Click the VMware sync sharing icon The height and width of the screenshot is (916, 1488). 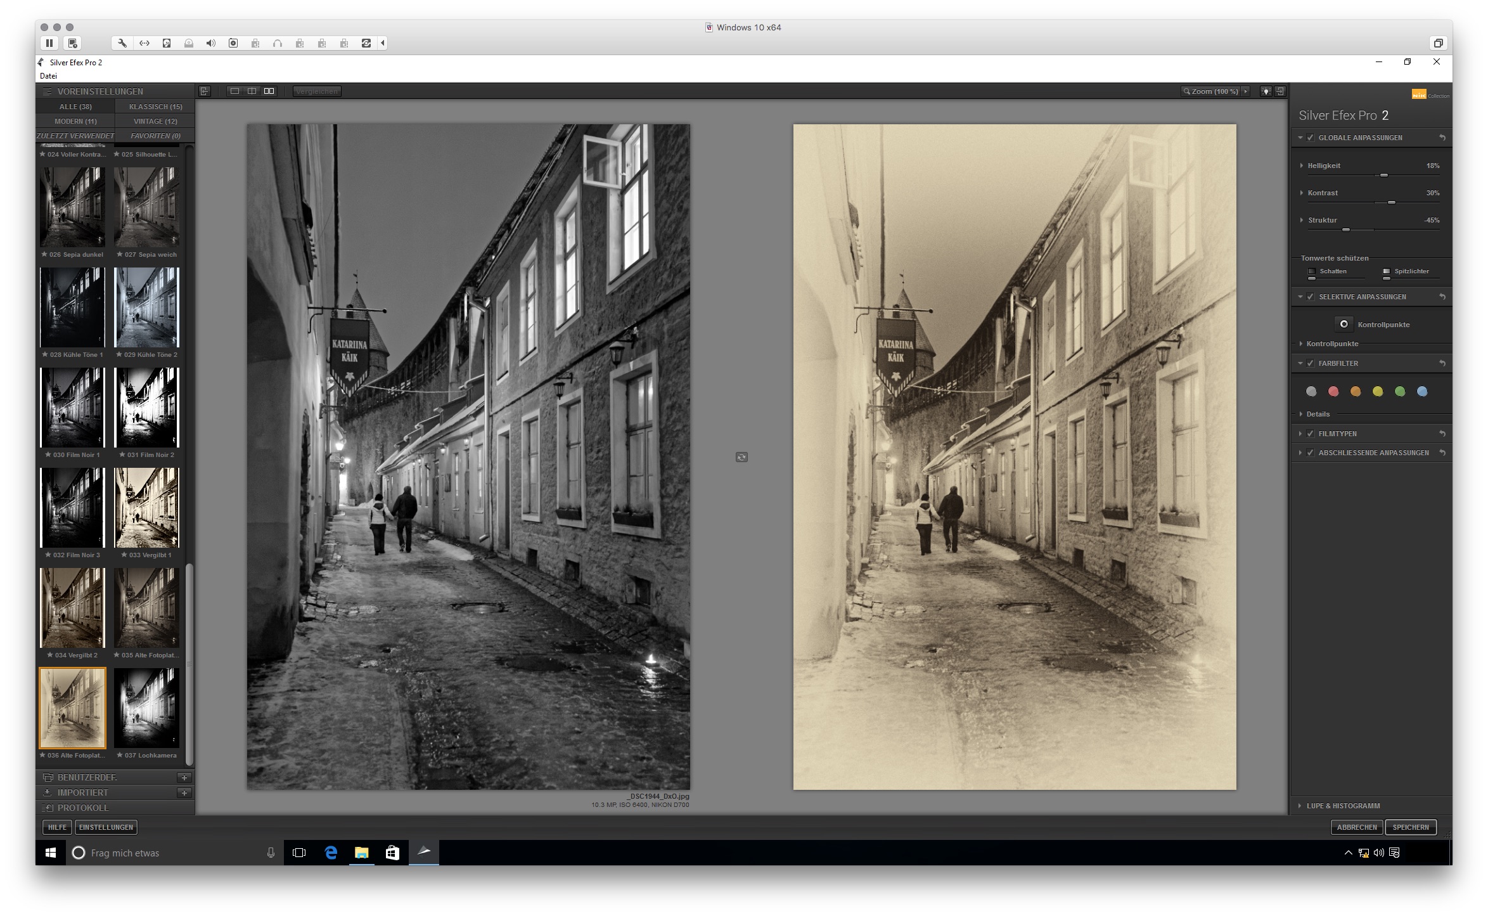(x=366, y=43)
